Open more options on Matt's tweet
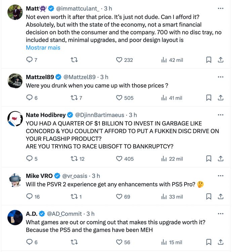The width and height of the screenshot is (232, 252). 221,8
